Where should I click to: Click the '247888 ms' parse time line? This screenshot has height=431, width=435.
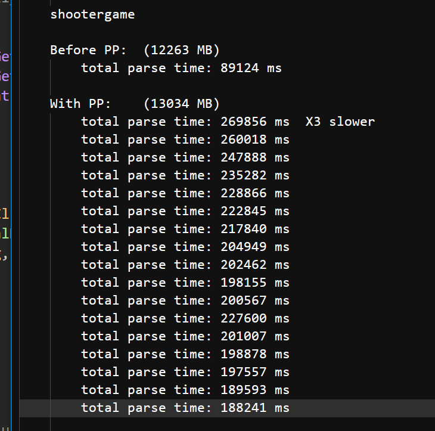coord(185,157)
